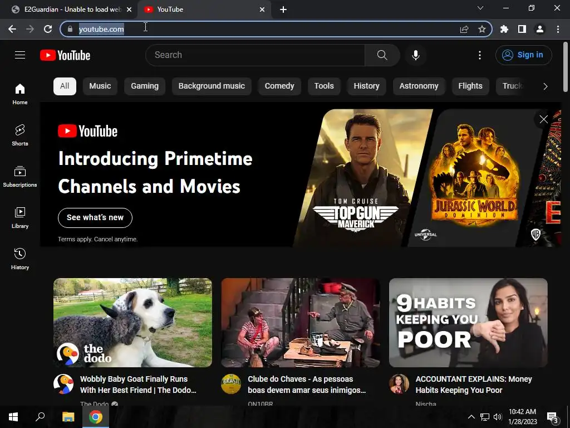Select the History filter chip
The width and height of the screenshot is (570, 428).
tap(366, 86)
